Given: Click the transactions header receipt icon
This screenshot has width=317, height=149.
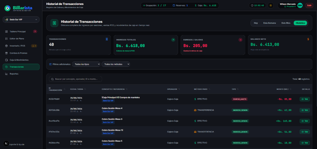Looking at the screenshot, I should tap(54, 23).
